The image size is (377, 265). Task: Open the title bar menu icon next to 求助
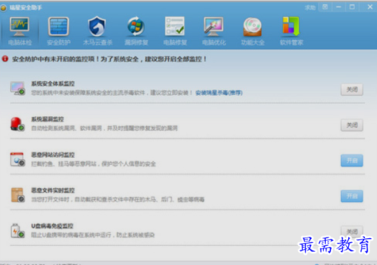325,7
